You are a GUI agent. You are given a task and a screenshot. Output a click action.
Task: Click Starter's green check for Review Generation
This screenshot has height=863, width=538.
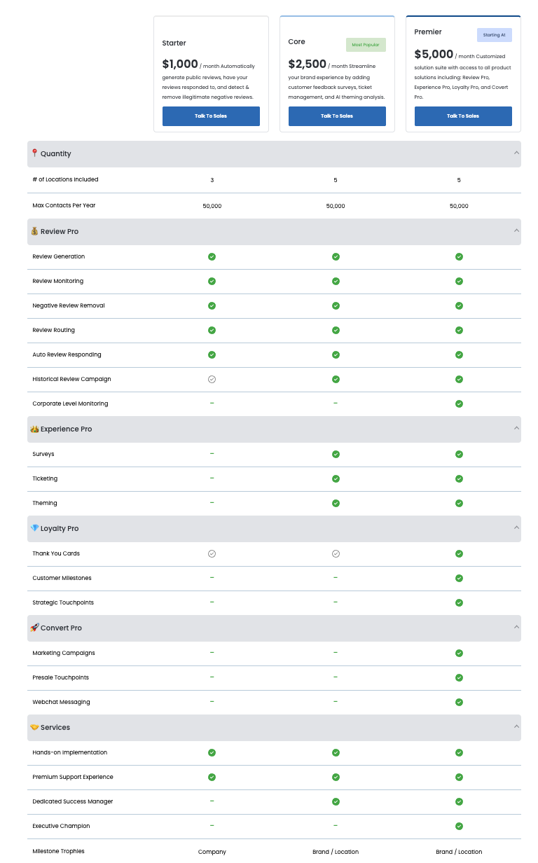[x=212, y=256]
